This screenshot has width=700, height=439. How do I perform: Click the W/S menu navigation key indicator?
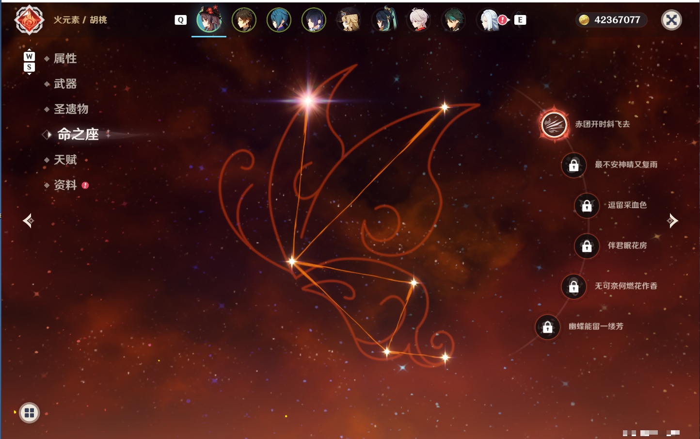[x=29, y=62]
